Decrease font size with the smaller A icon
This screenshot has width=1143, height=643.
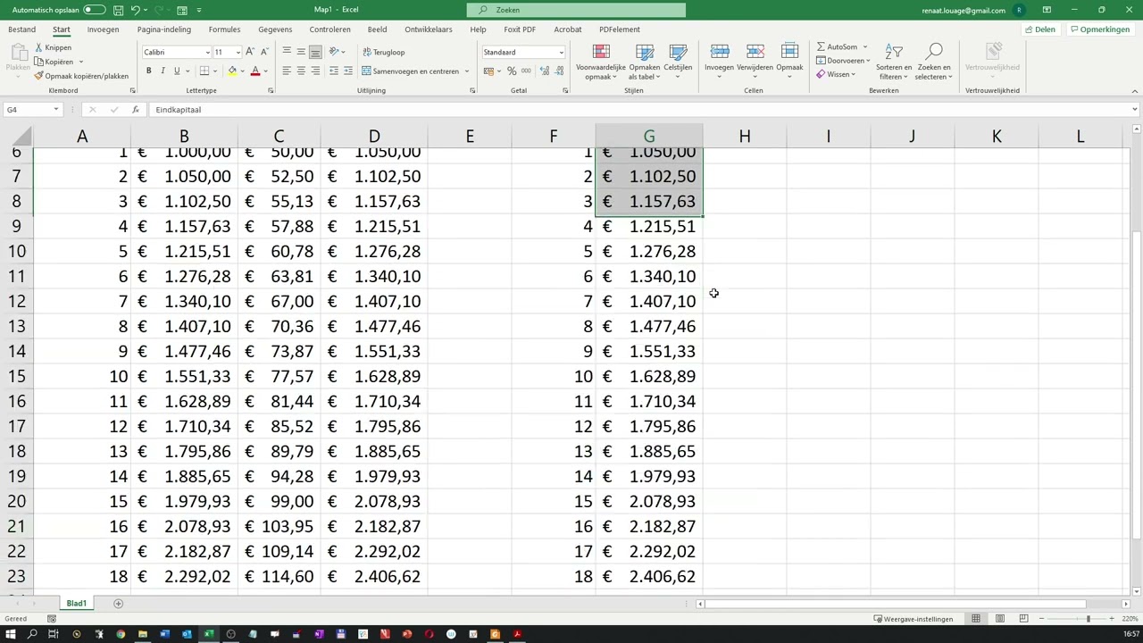263,52
